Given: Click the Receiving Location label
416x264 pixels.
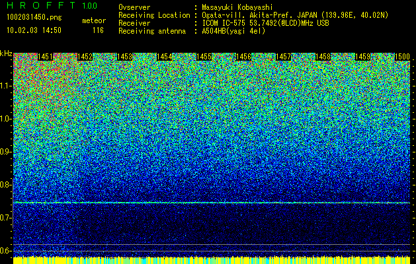Looking at the screenshot, I should 154,15.
